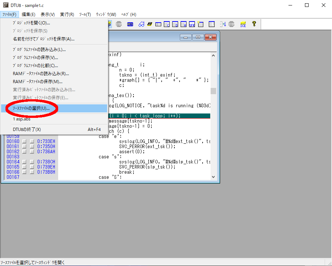This screenshot has height=266, width=332.
Task: Click source scrollbar down arrow
Action: [x=213, y=177]
